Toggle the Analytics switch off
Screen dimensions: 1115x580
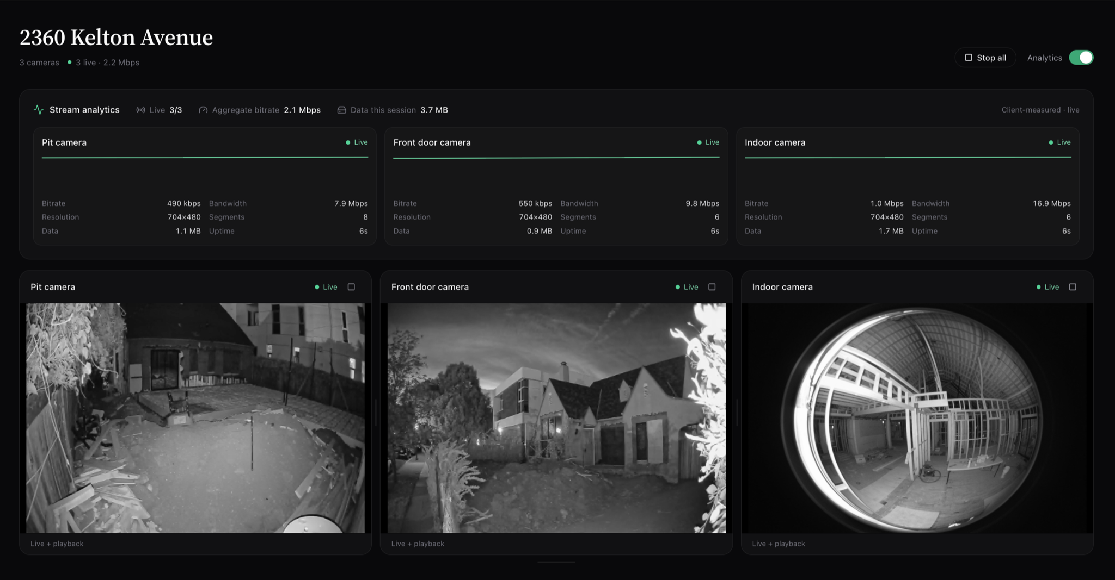(x=1081, y=58)
